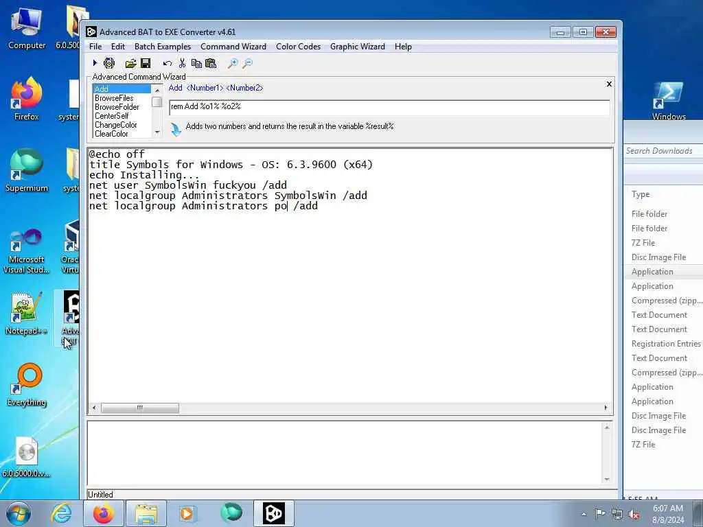
Task: Zoom in with the magnifier plus icon
Action: coord(233,63)
